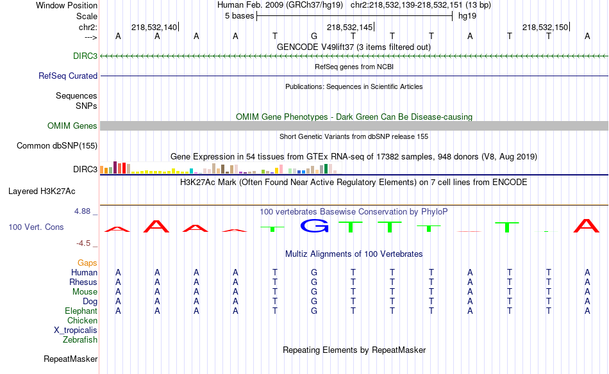
Task: Click the -4.5 PhyloP lower scale value
Action: pyautogui.click(x=83, y=243)
